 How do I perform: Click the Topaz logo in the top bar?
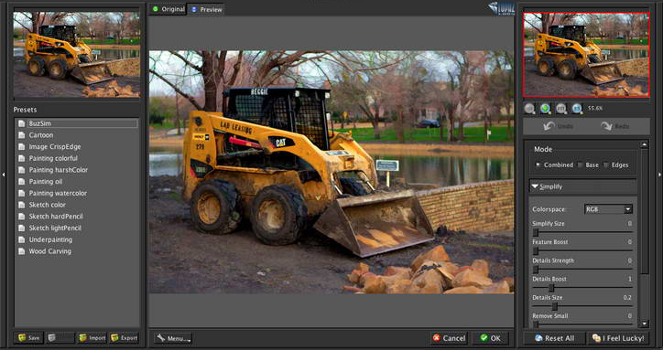501,8
